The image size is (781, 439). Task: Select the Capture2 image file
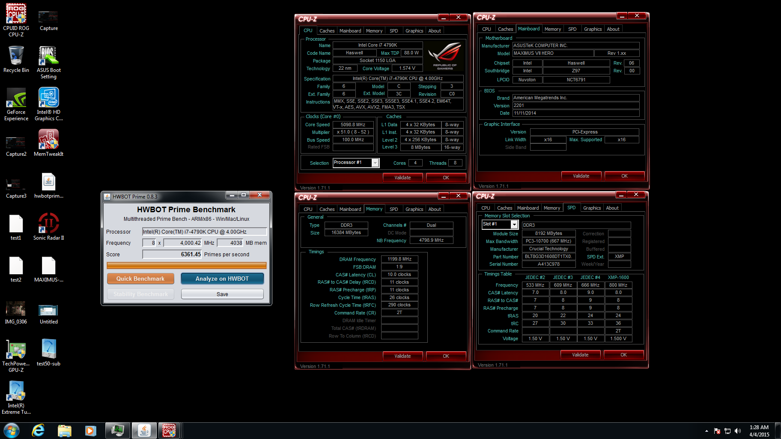pyautogui.click(x=16, y=146)
